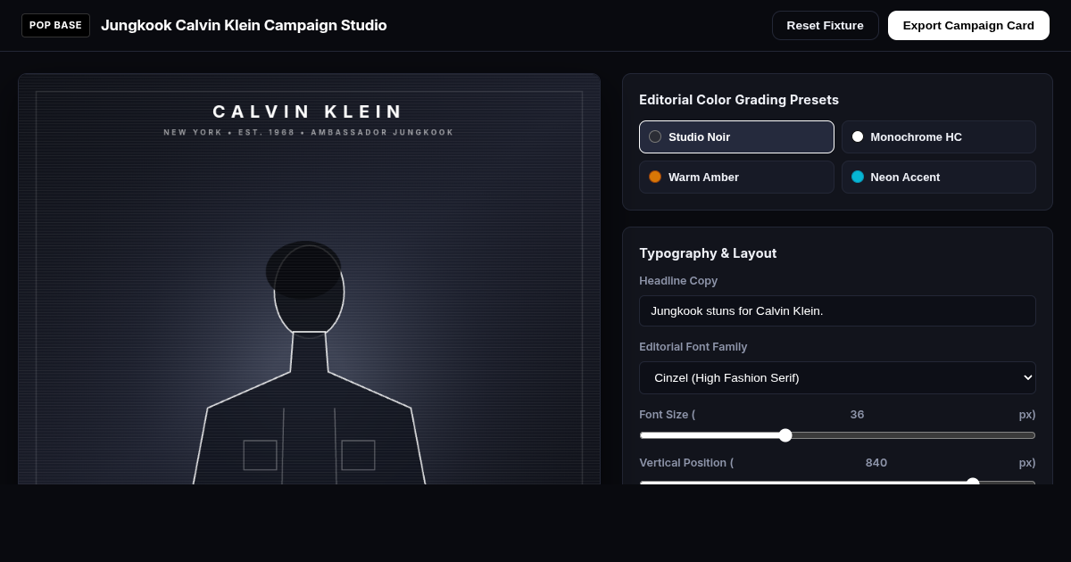This screenshot has height=562, width=1071.
Task: Click the campaign poster preview canvas
Action: 309,279
